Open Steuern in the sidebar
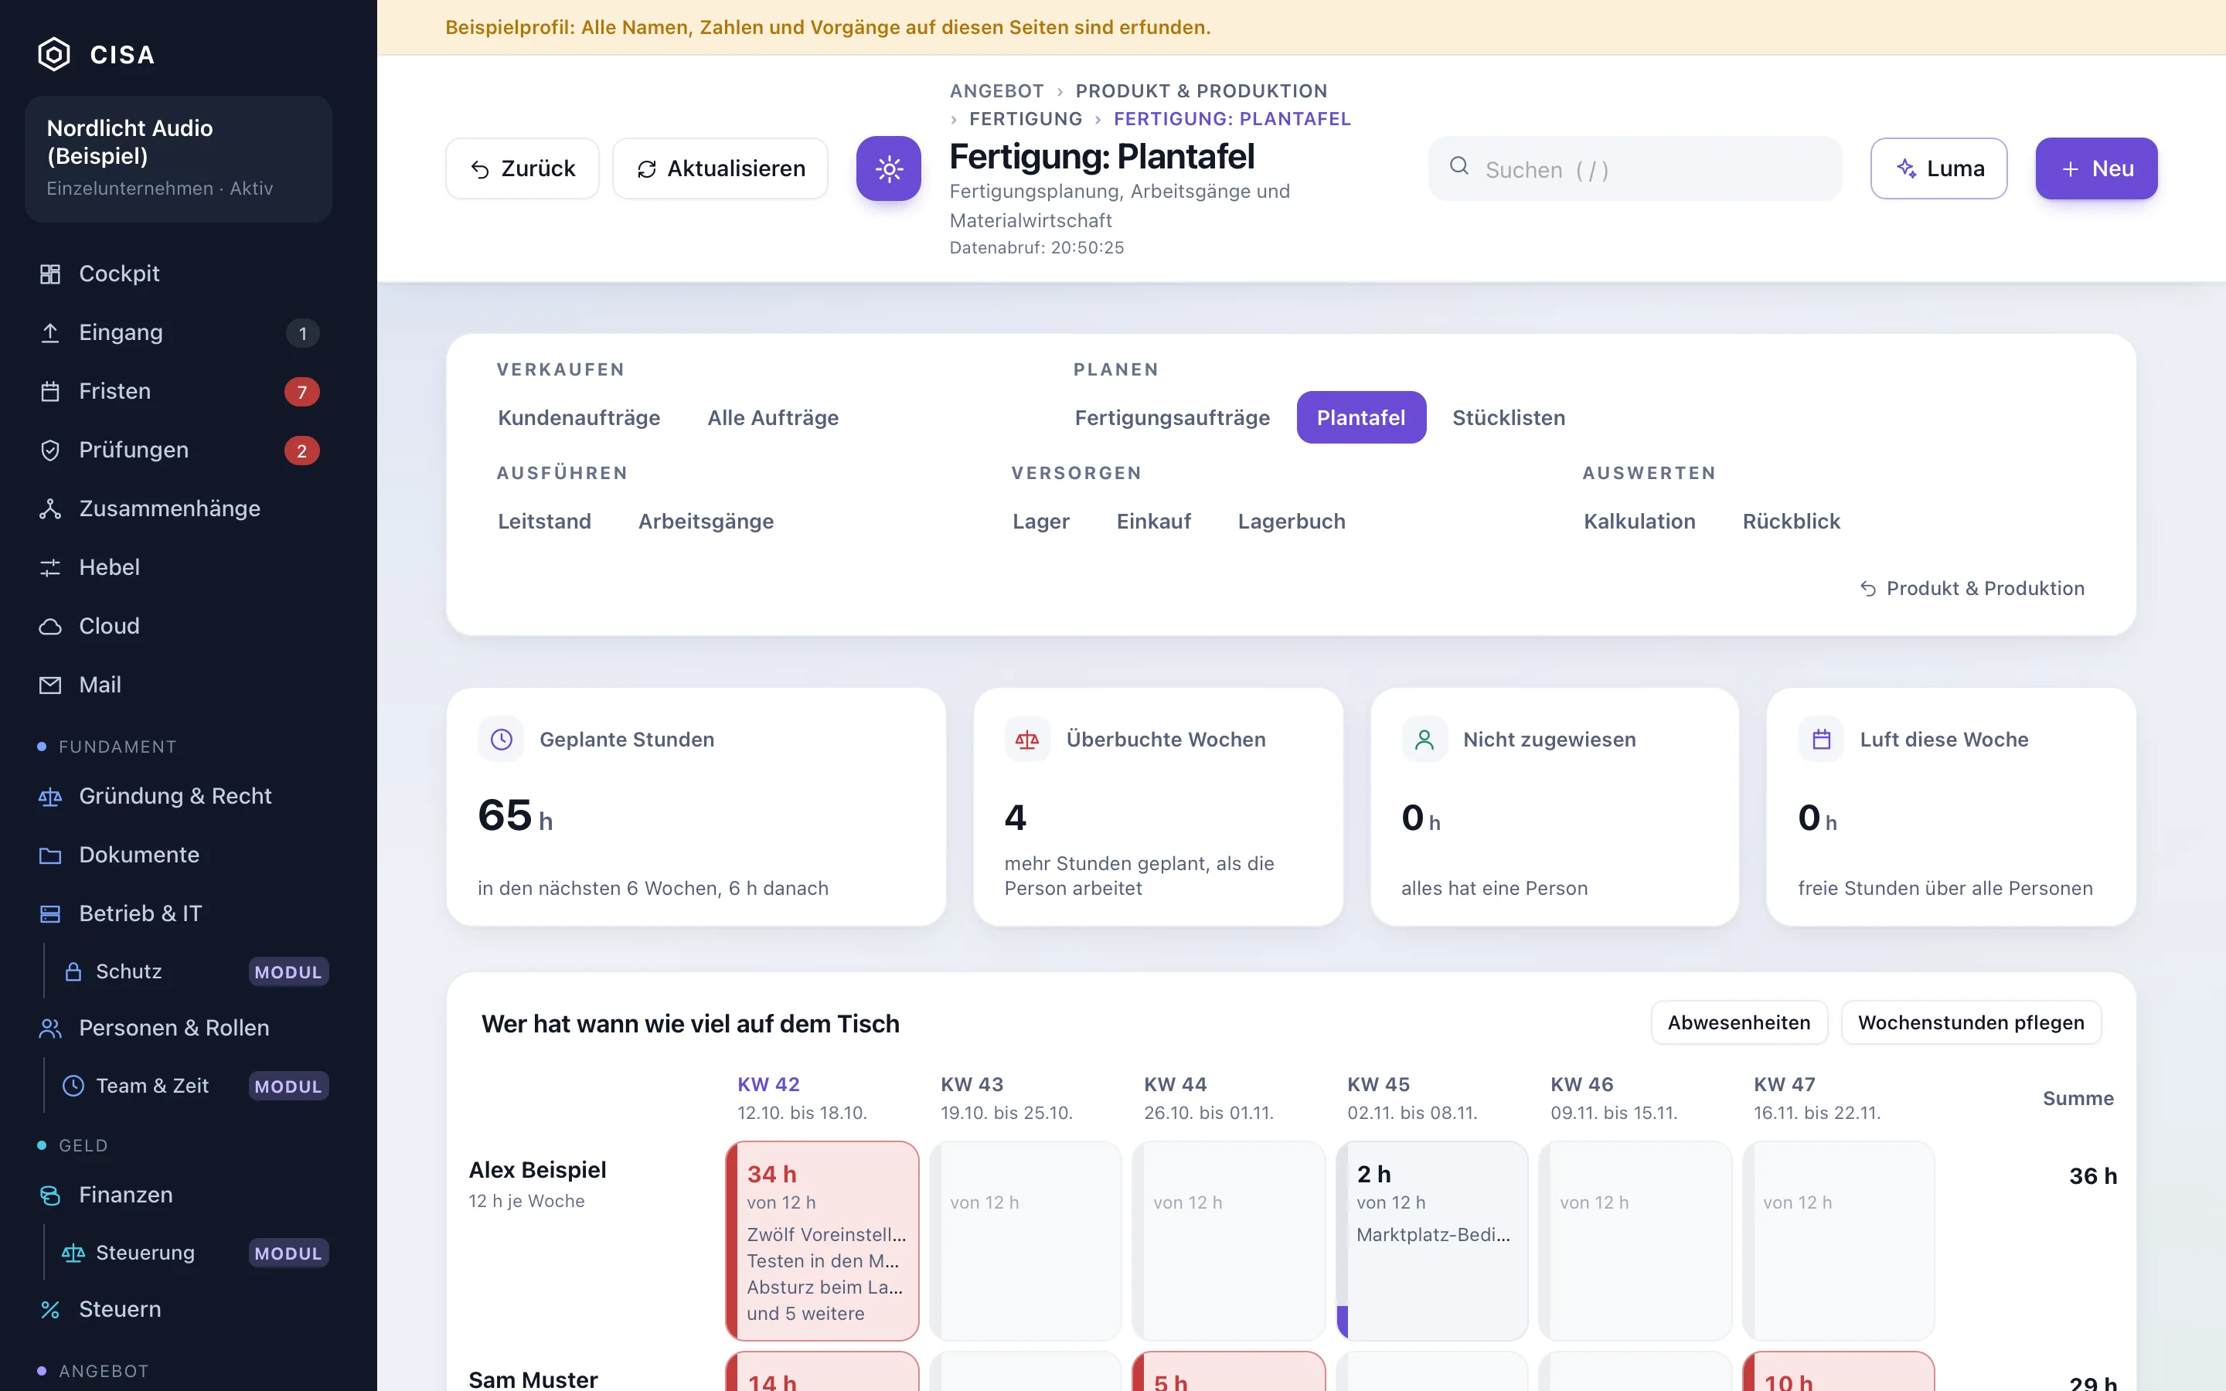 click(179, 1309)
